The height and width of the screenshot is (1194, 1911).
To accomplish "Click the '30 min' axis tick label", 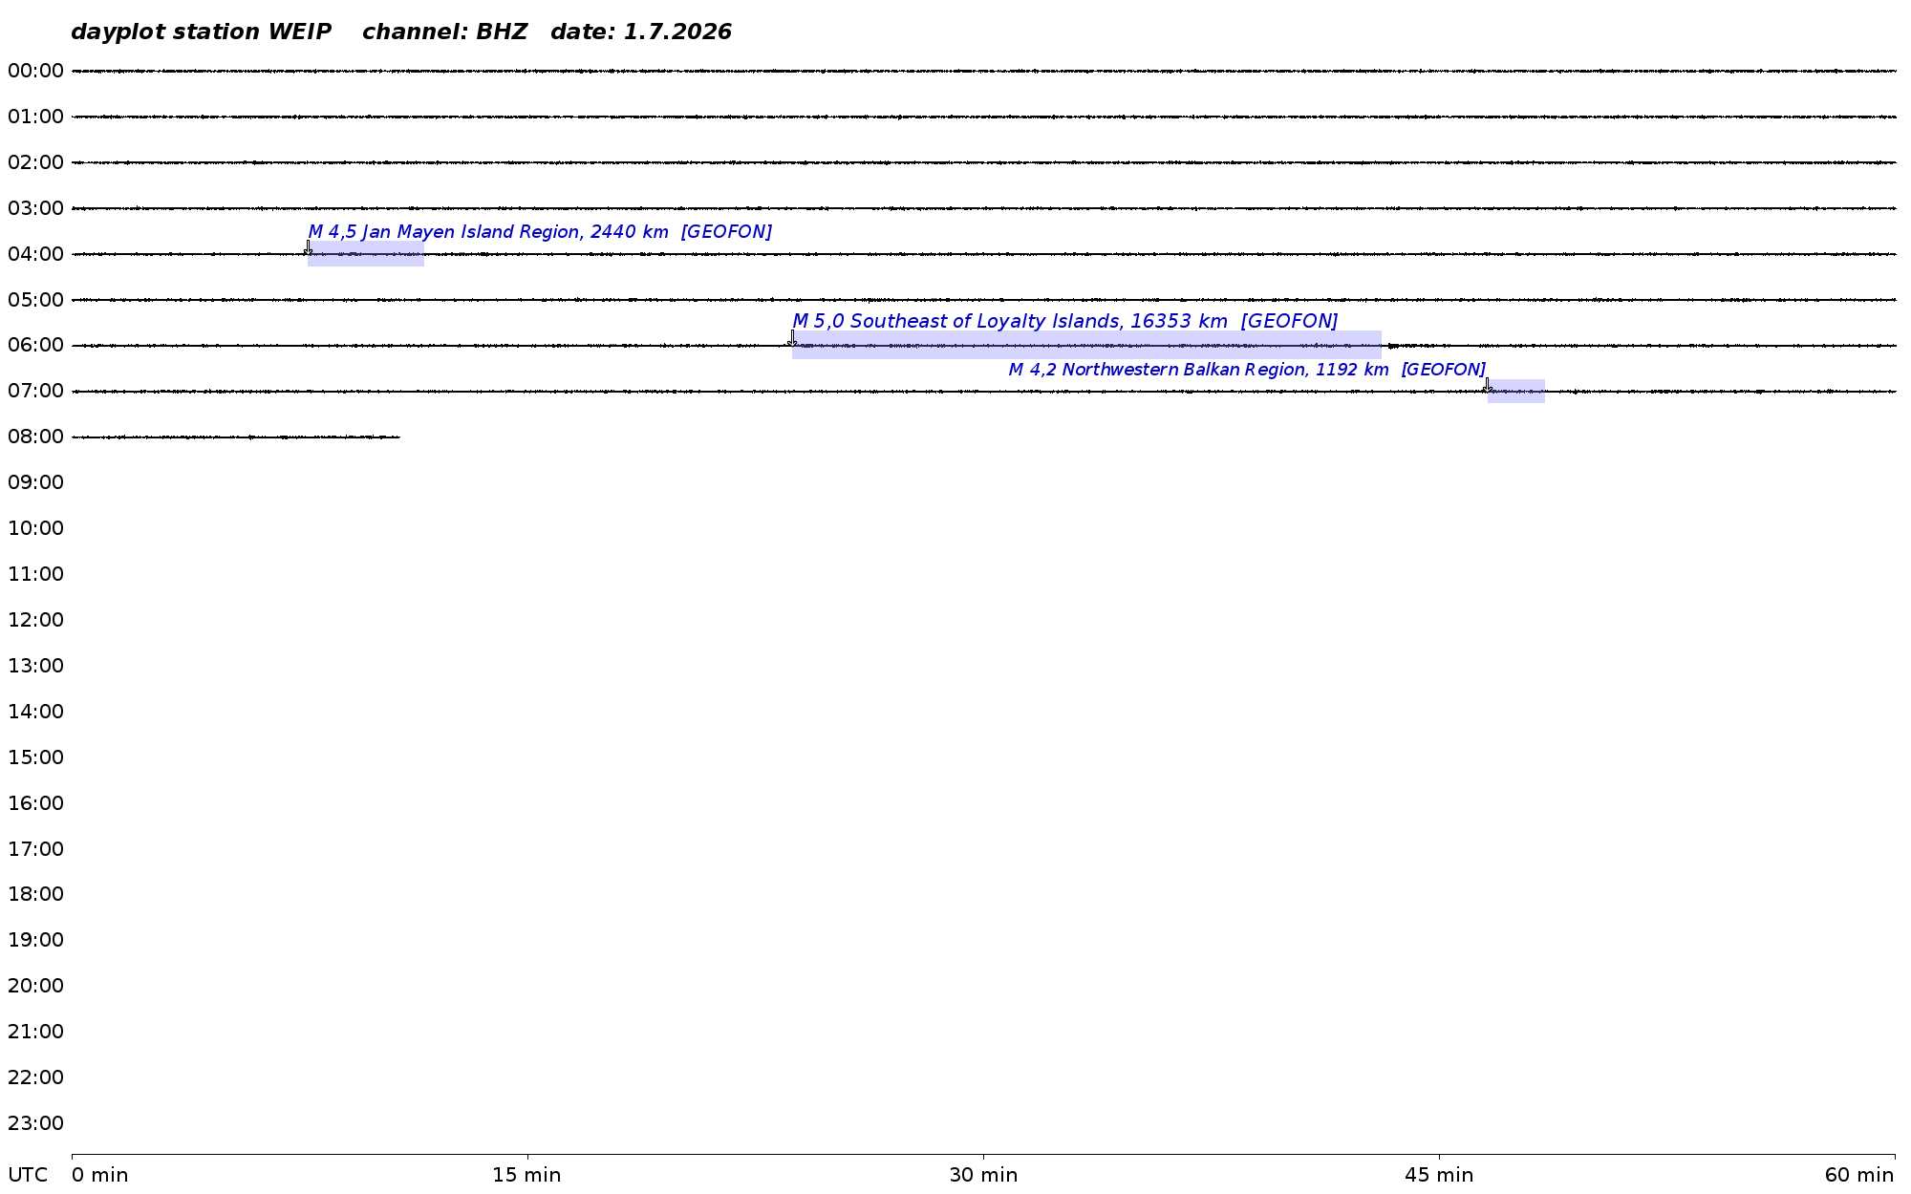I will pos(983,1175).
